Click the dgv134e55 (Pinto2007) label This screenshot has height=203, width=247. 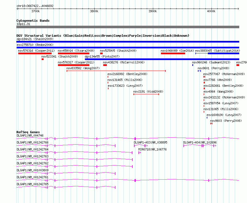pos(102,56)
